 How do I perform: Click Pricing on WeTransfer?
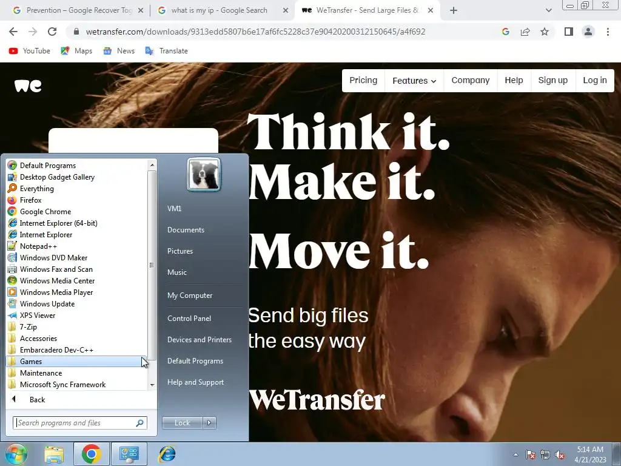(363, 81)
